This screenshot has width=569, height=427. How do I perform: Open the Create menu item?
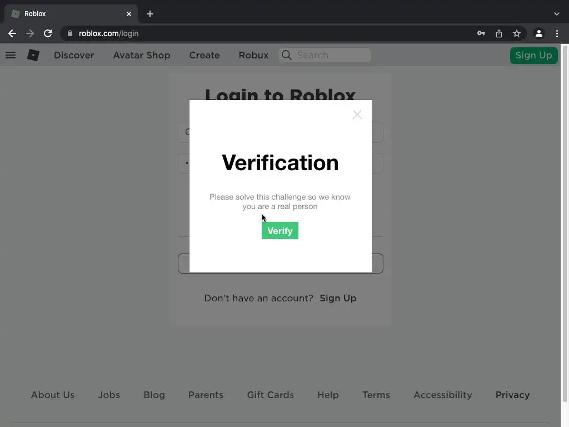pos(204,55)
